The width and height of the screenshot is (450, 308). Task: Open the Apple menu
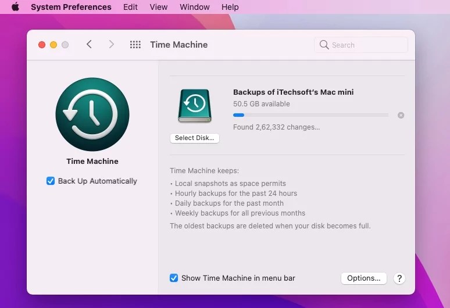[x=16, y=6]
